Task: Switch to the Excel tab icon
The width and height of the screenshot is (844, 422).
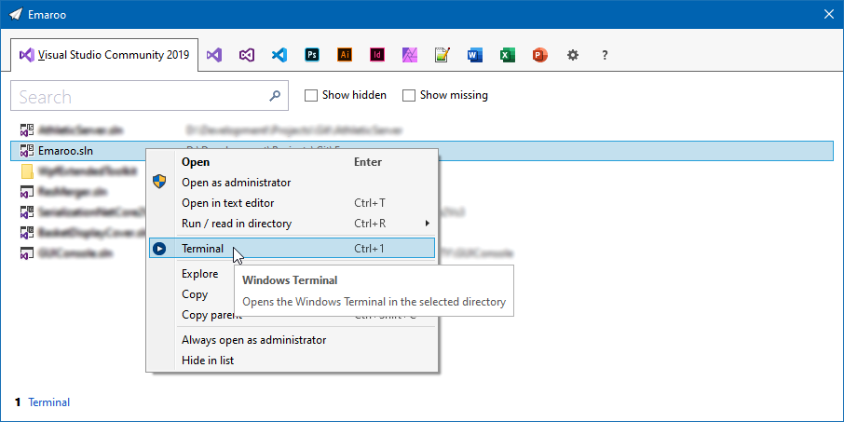Action: point(508,55)
